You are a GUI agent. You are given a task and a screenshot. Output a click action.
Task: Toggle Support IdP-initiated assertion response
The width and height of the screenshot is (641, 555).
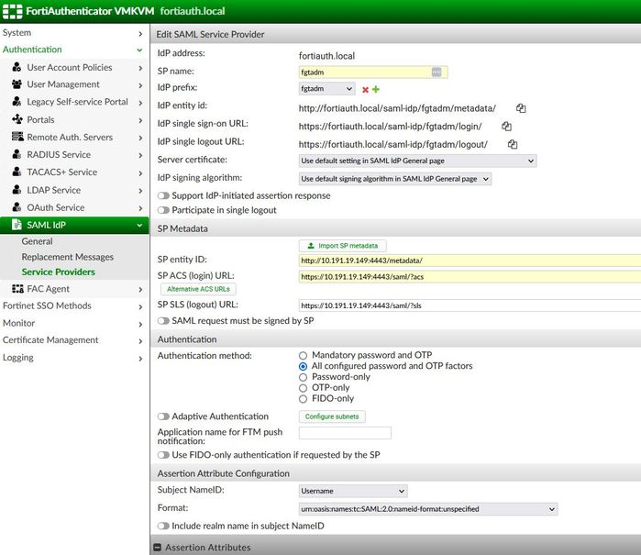click(163, 196)
